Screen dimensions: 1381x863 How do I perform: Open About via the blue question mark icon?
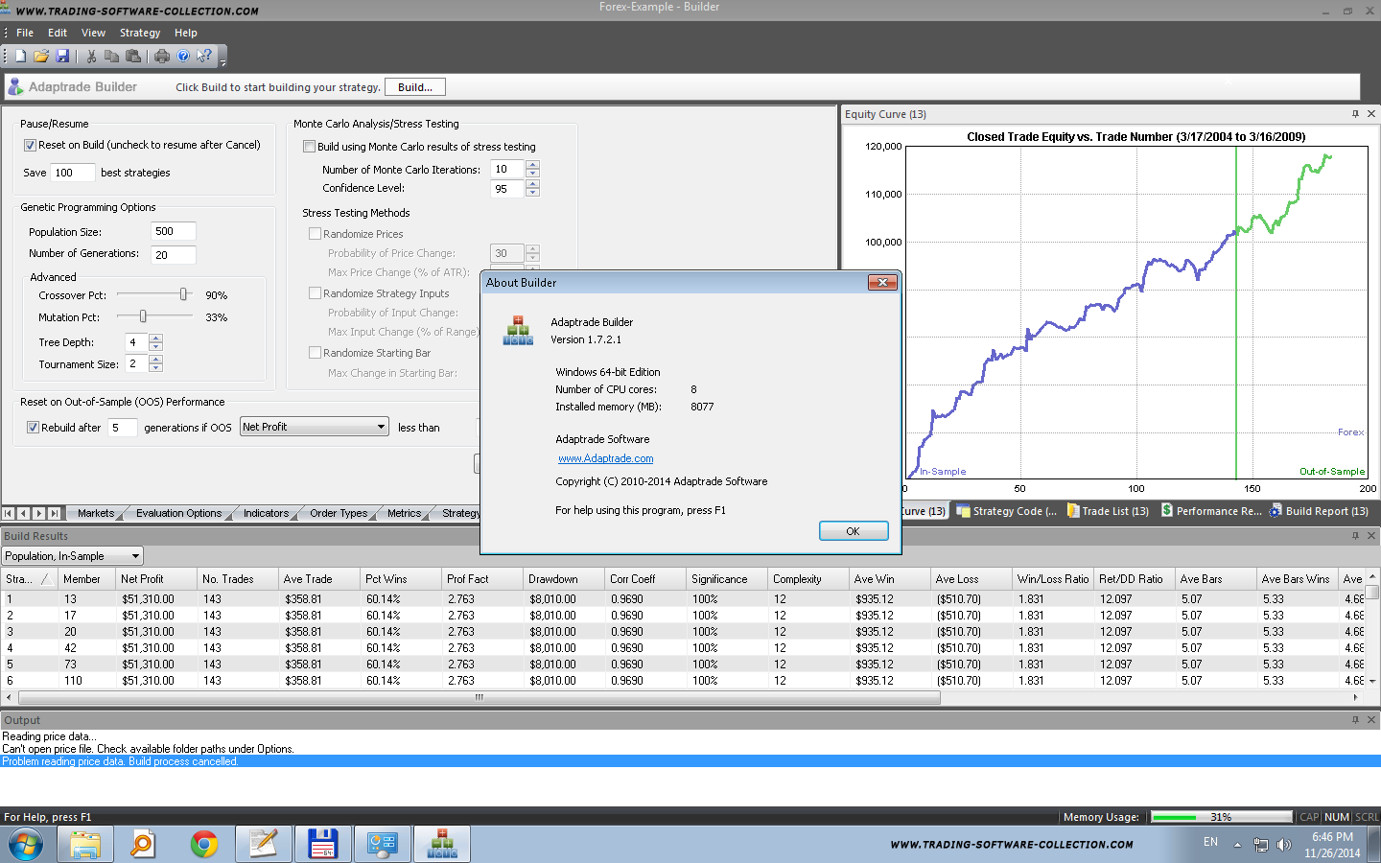[x=183, y=57]
